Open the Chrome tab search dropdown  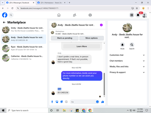[x=3, y=3]
